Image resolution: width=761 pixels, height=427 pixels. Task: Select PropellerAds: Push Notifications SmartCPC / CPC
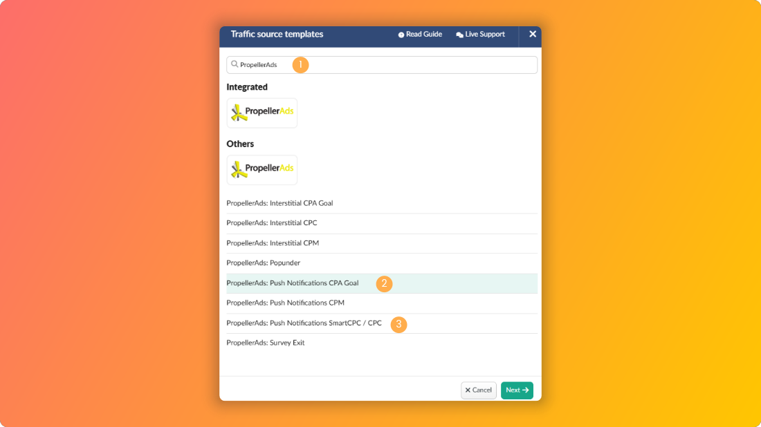381,323
